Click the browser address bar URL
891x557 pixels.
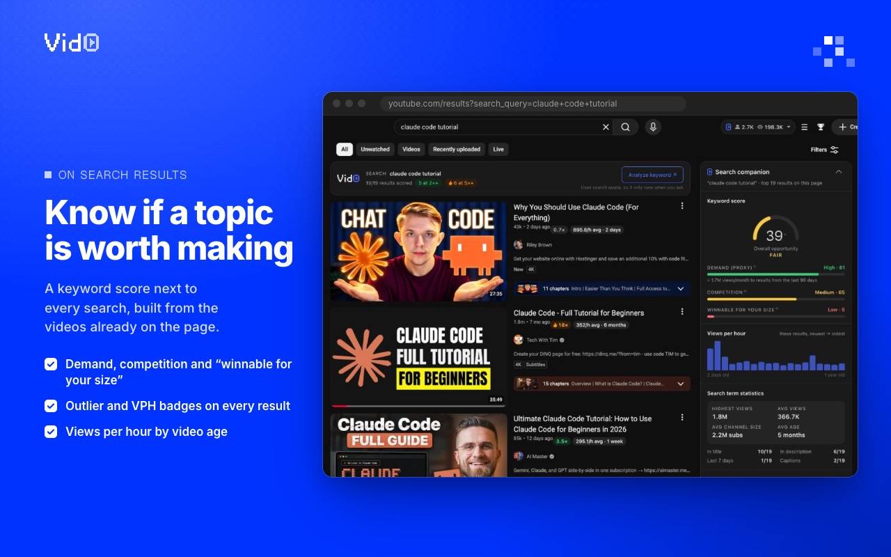(533, 104)
